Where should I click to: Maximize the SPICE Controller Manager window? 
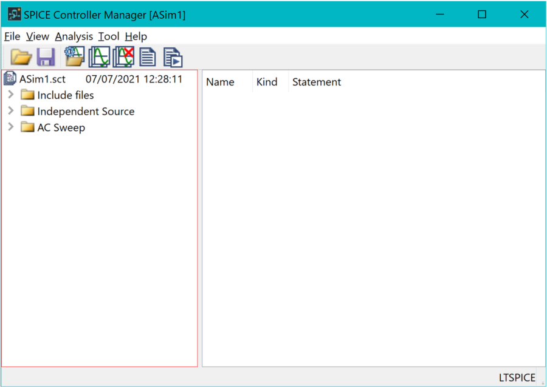click(x=482, y=15)
